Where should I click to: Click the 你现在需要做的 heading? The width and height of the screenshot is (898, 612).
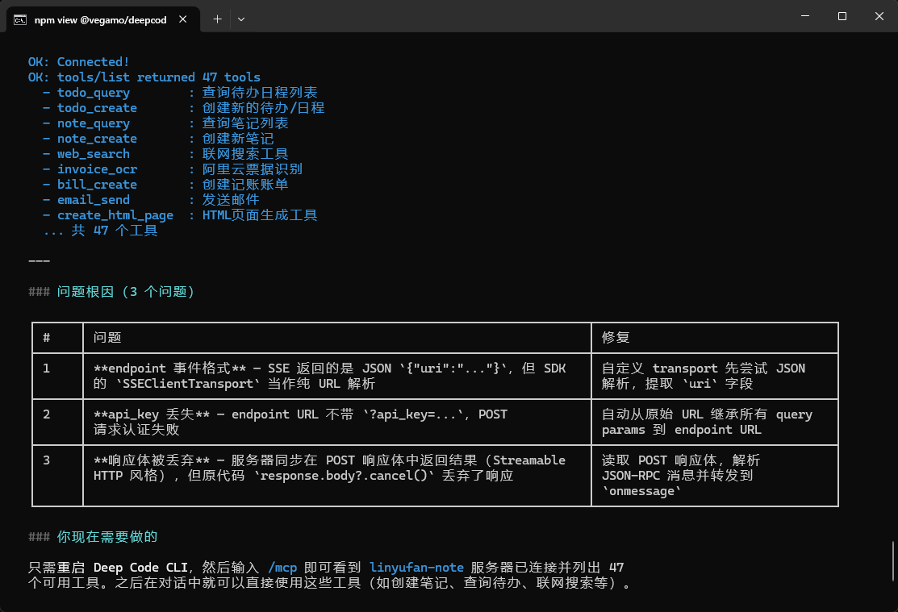107,536
